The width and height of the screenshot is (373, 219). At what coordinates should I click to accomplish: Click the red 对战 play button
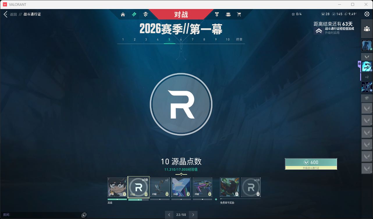tap(181, 14)
